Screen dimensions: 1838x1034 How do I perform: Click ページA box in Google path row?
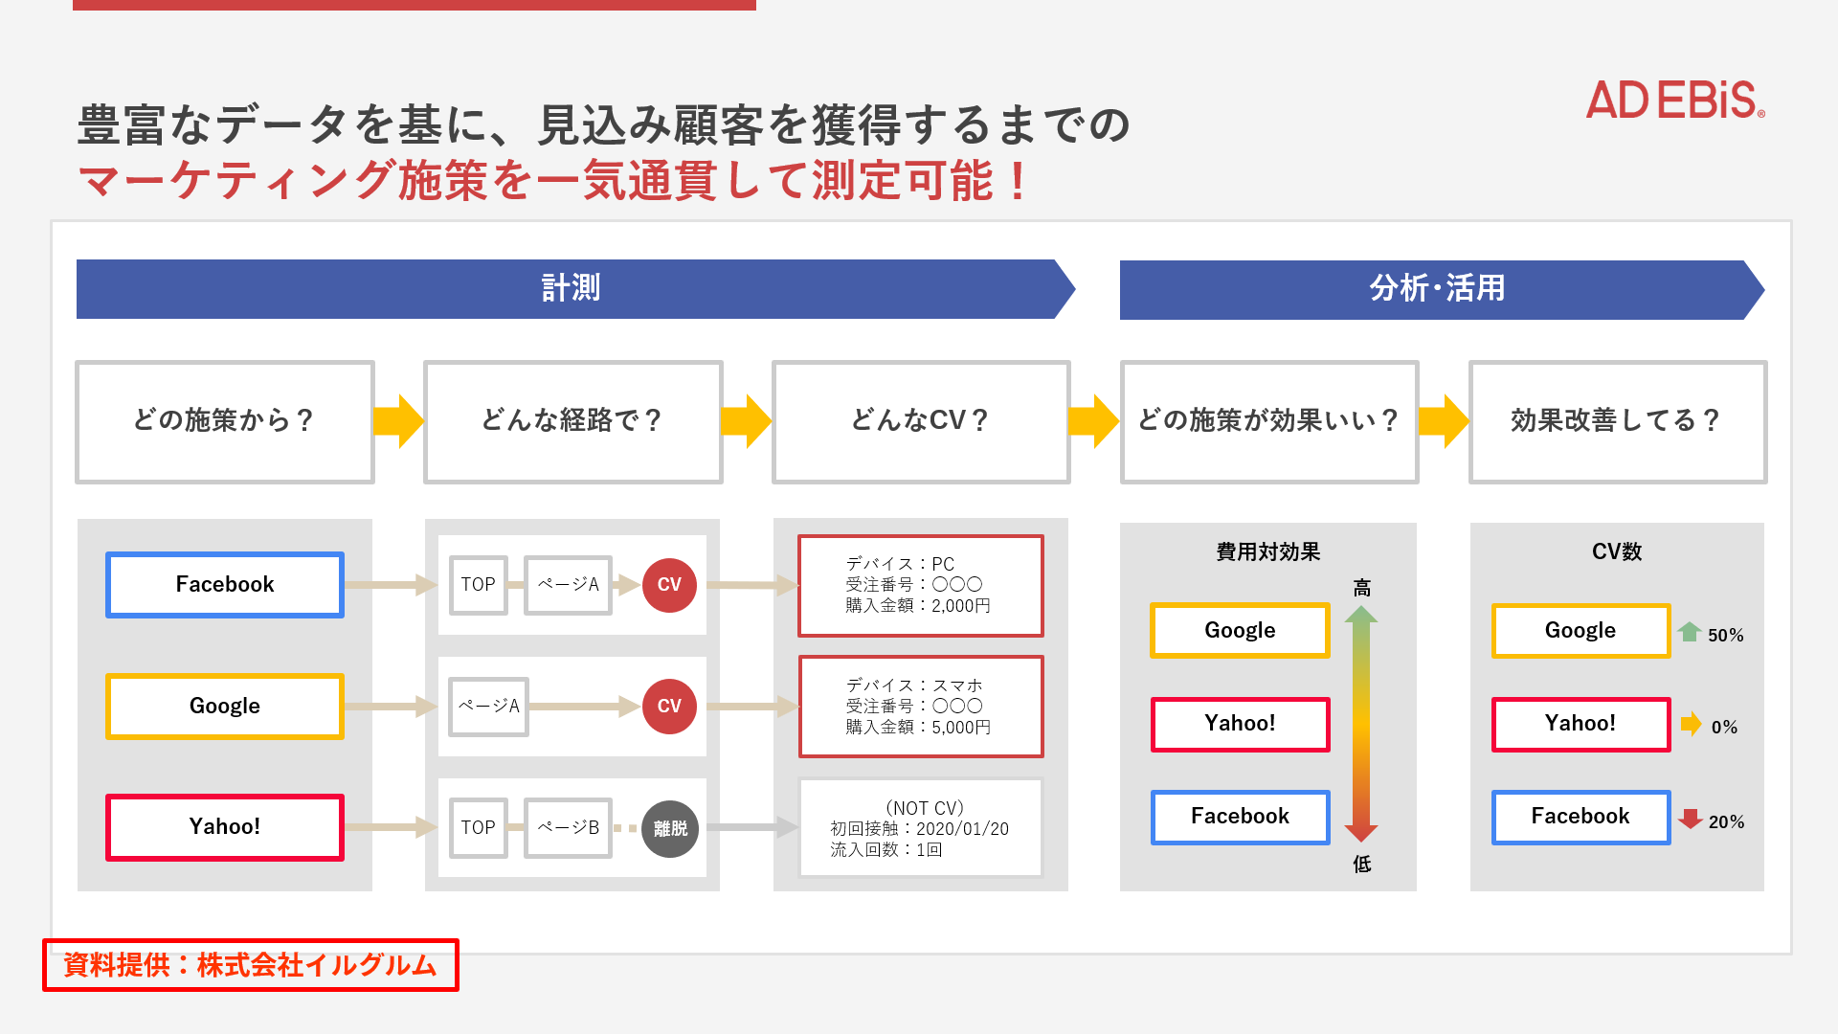(x=489, y=707)
